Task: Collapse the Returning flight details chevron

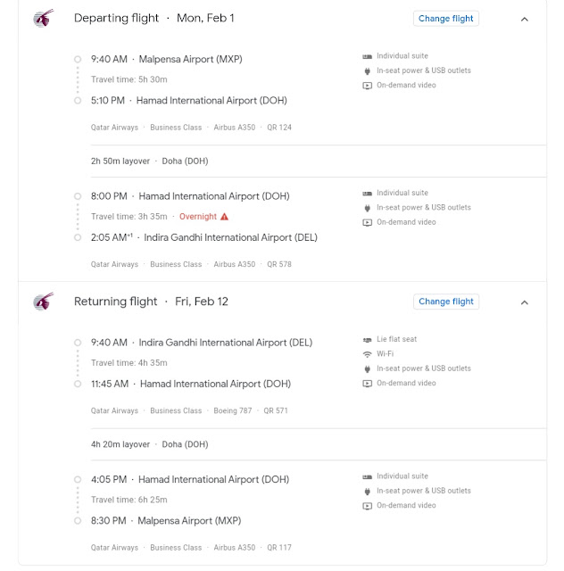Action: click(x=524, y=302)
